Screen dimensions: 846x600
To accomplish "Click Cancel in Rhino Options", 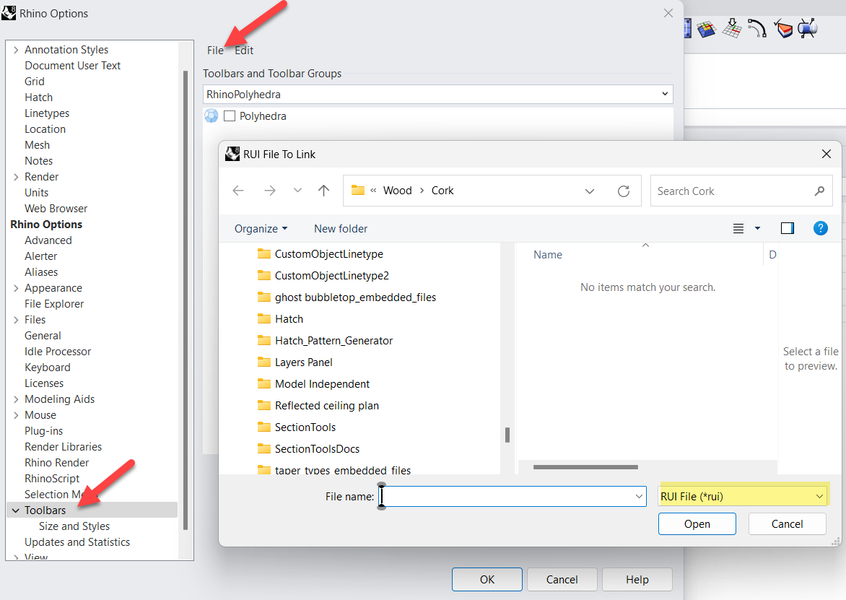I will [x=562, y=580].
